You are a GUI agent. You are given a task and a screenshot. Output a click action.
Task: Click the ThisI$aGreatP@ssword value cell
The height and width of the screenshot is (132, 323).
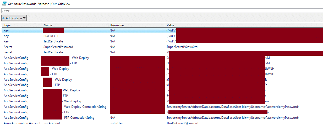pos(182,123)
